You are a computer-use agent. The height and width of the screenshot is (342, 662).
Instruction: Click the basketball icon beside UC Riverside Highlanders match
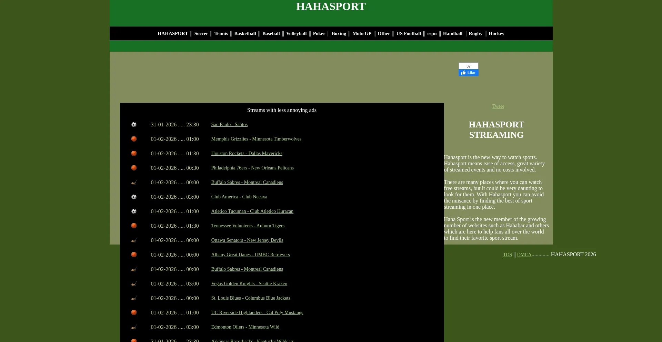tap(134, 313)
